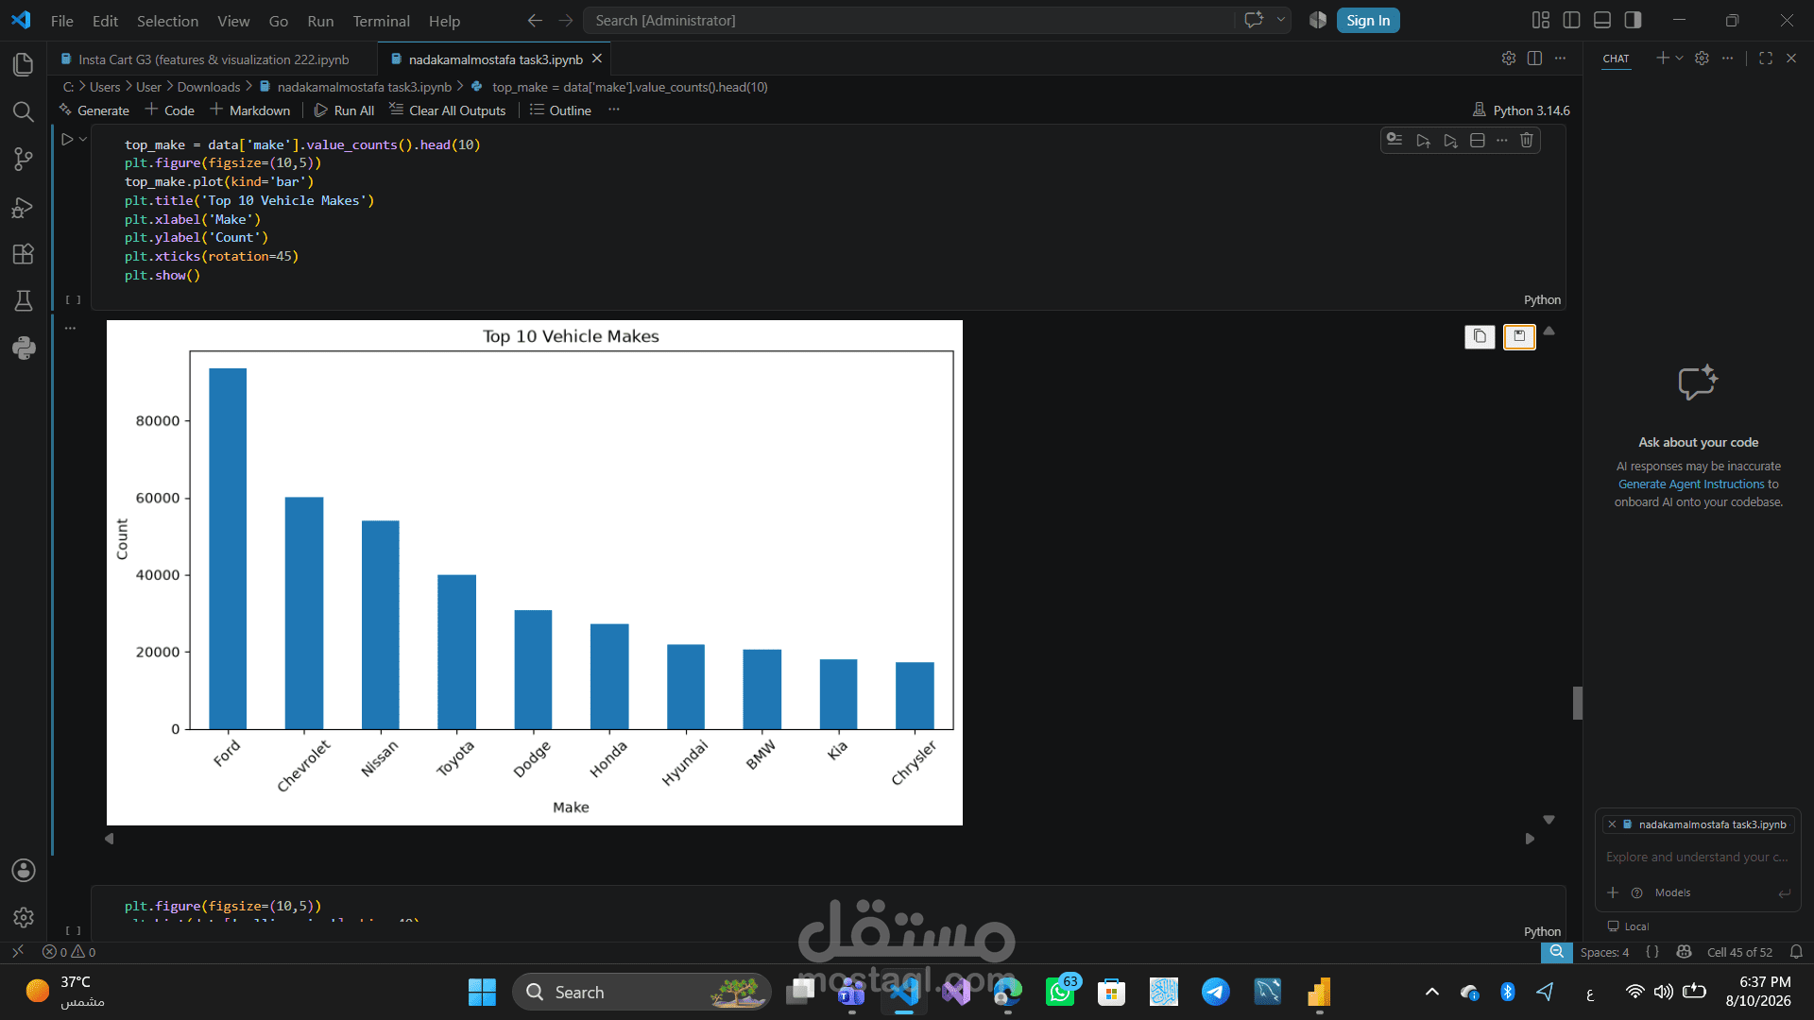Open the Source Control view
This screenshot has width=1814, height=1020.
tap(24, 160)
